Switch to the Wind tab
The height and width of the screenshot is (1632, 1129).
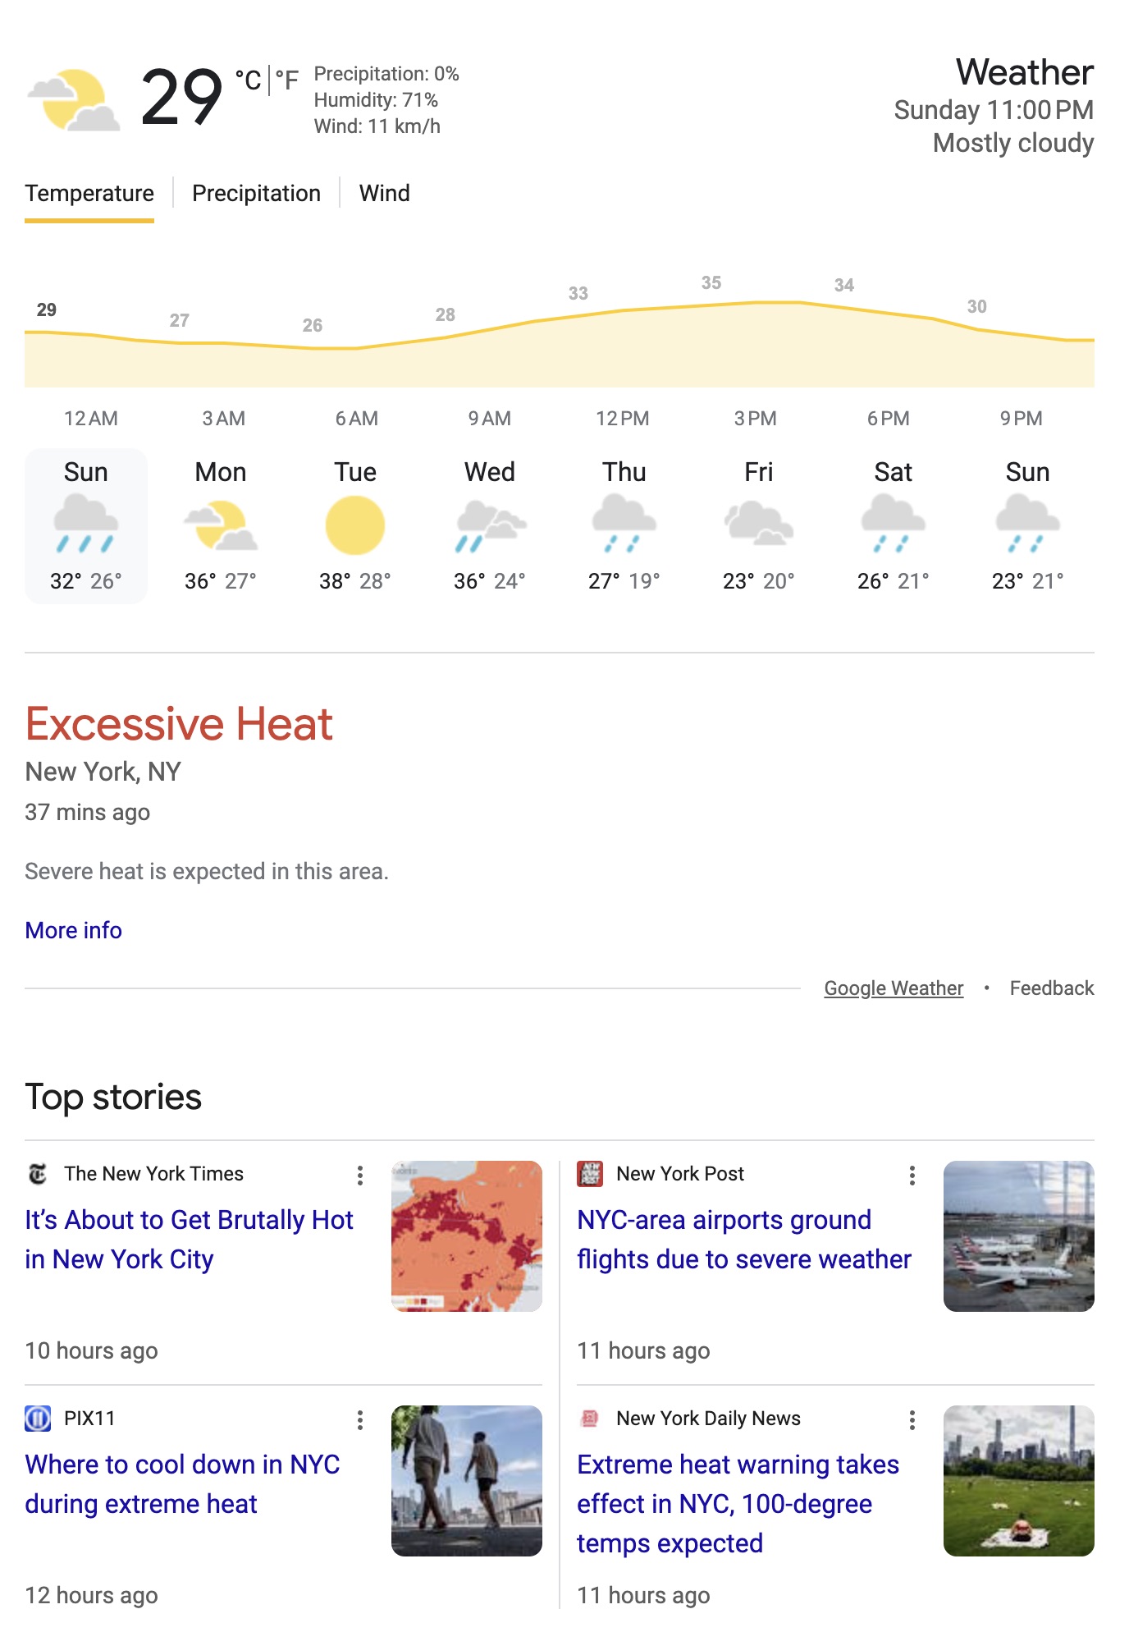click(x=384, y=193)
